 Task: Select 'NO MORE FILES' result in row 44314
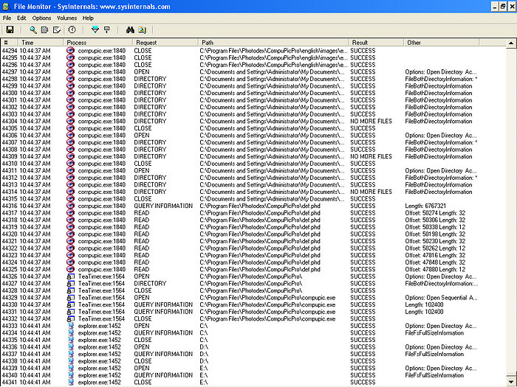[x=372, y=192]
